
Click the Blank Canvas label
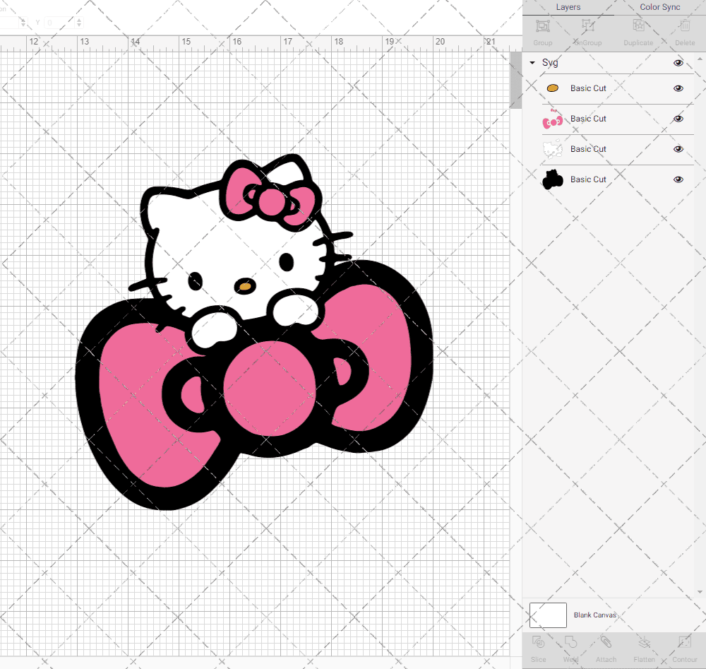click(594, 615)
